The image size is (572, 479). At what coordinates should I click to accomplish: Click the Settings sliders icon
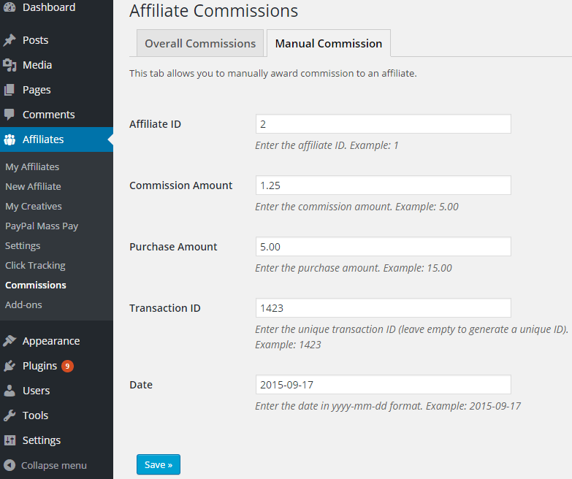9,440
